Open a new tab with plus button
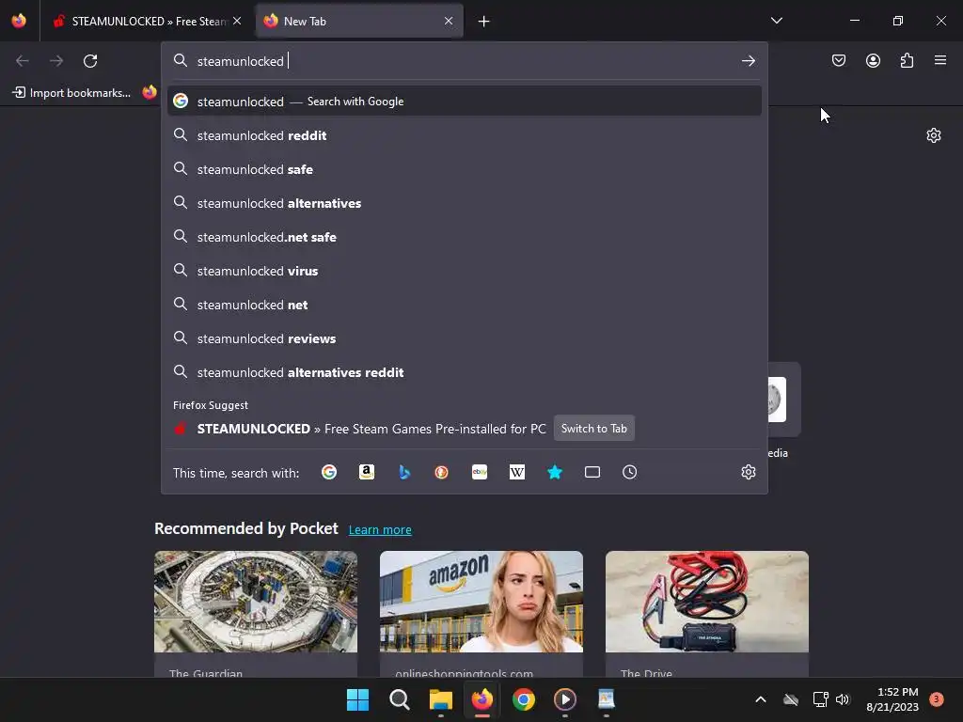963x722 pixels. tap(484, 22)
